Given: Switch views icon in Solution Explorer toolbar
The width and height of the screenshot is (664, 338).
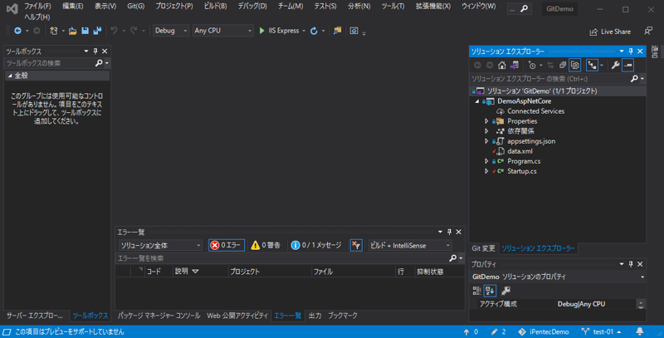Looking at the screenshot, I should (x=515, y=66).
